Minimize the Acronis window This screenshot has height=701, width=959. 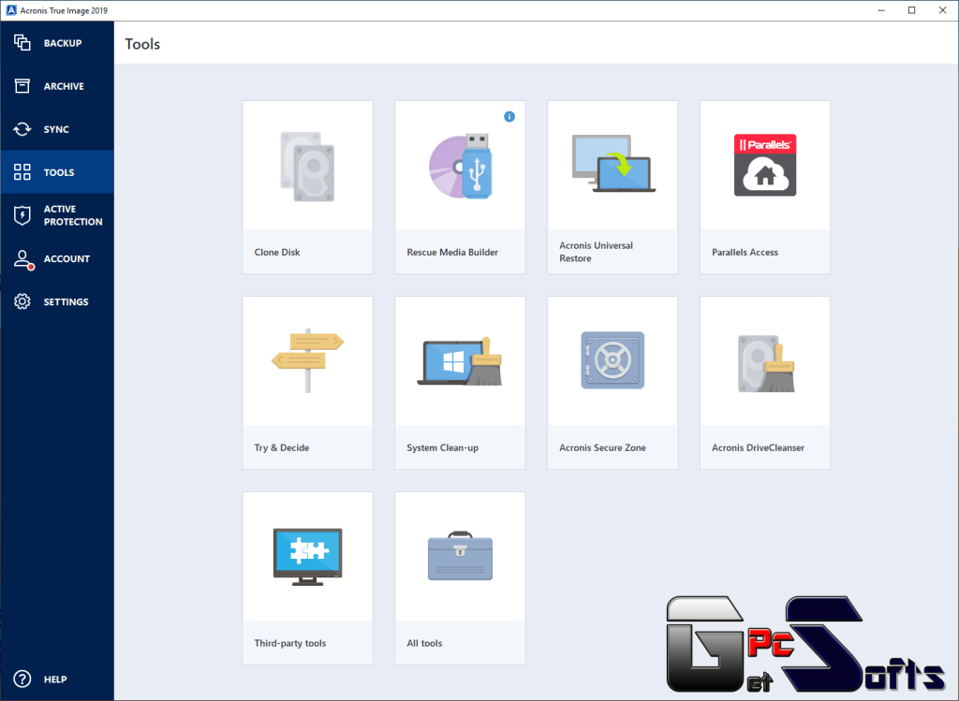pos(881,10)
